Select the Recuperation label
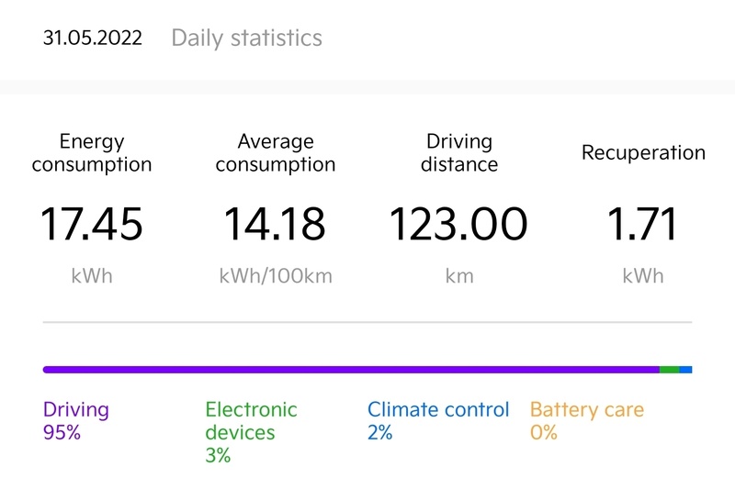The height and width of the screenshot is (489, 735). [643, 153]
